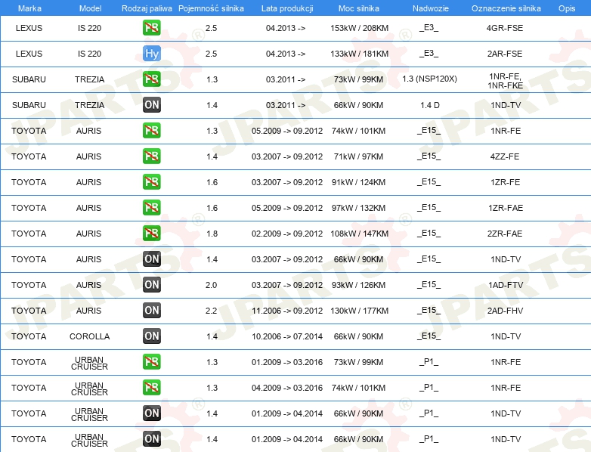The image size is (591, 452).
Task: Click petrol icon in Urban Cruiser 73kW / 99KM row
Action: click(x=151, y=361)
